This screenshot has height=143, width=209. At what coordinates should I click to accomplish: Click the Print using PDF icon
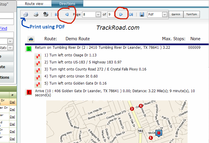coord(26,14)
